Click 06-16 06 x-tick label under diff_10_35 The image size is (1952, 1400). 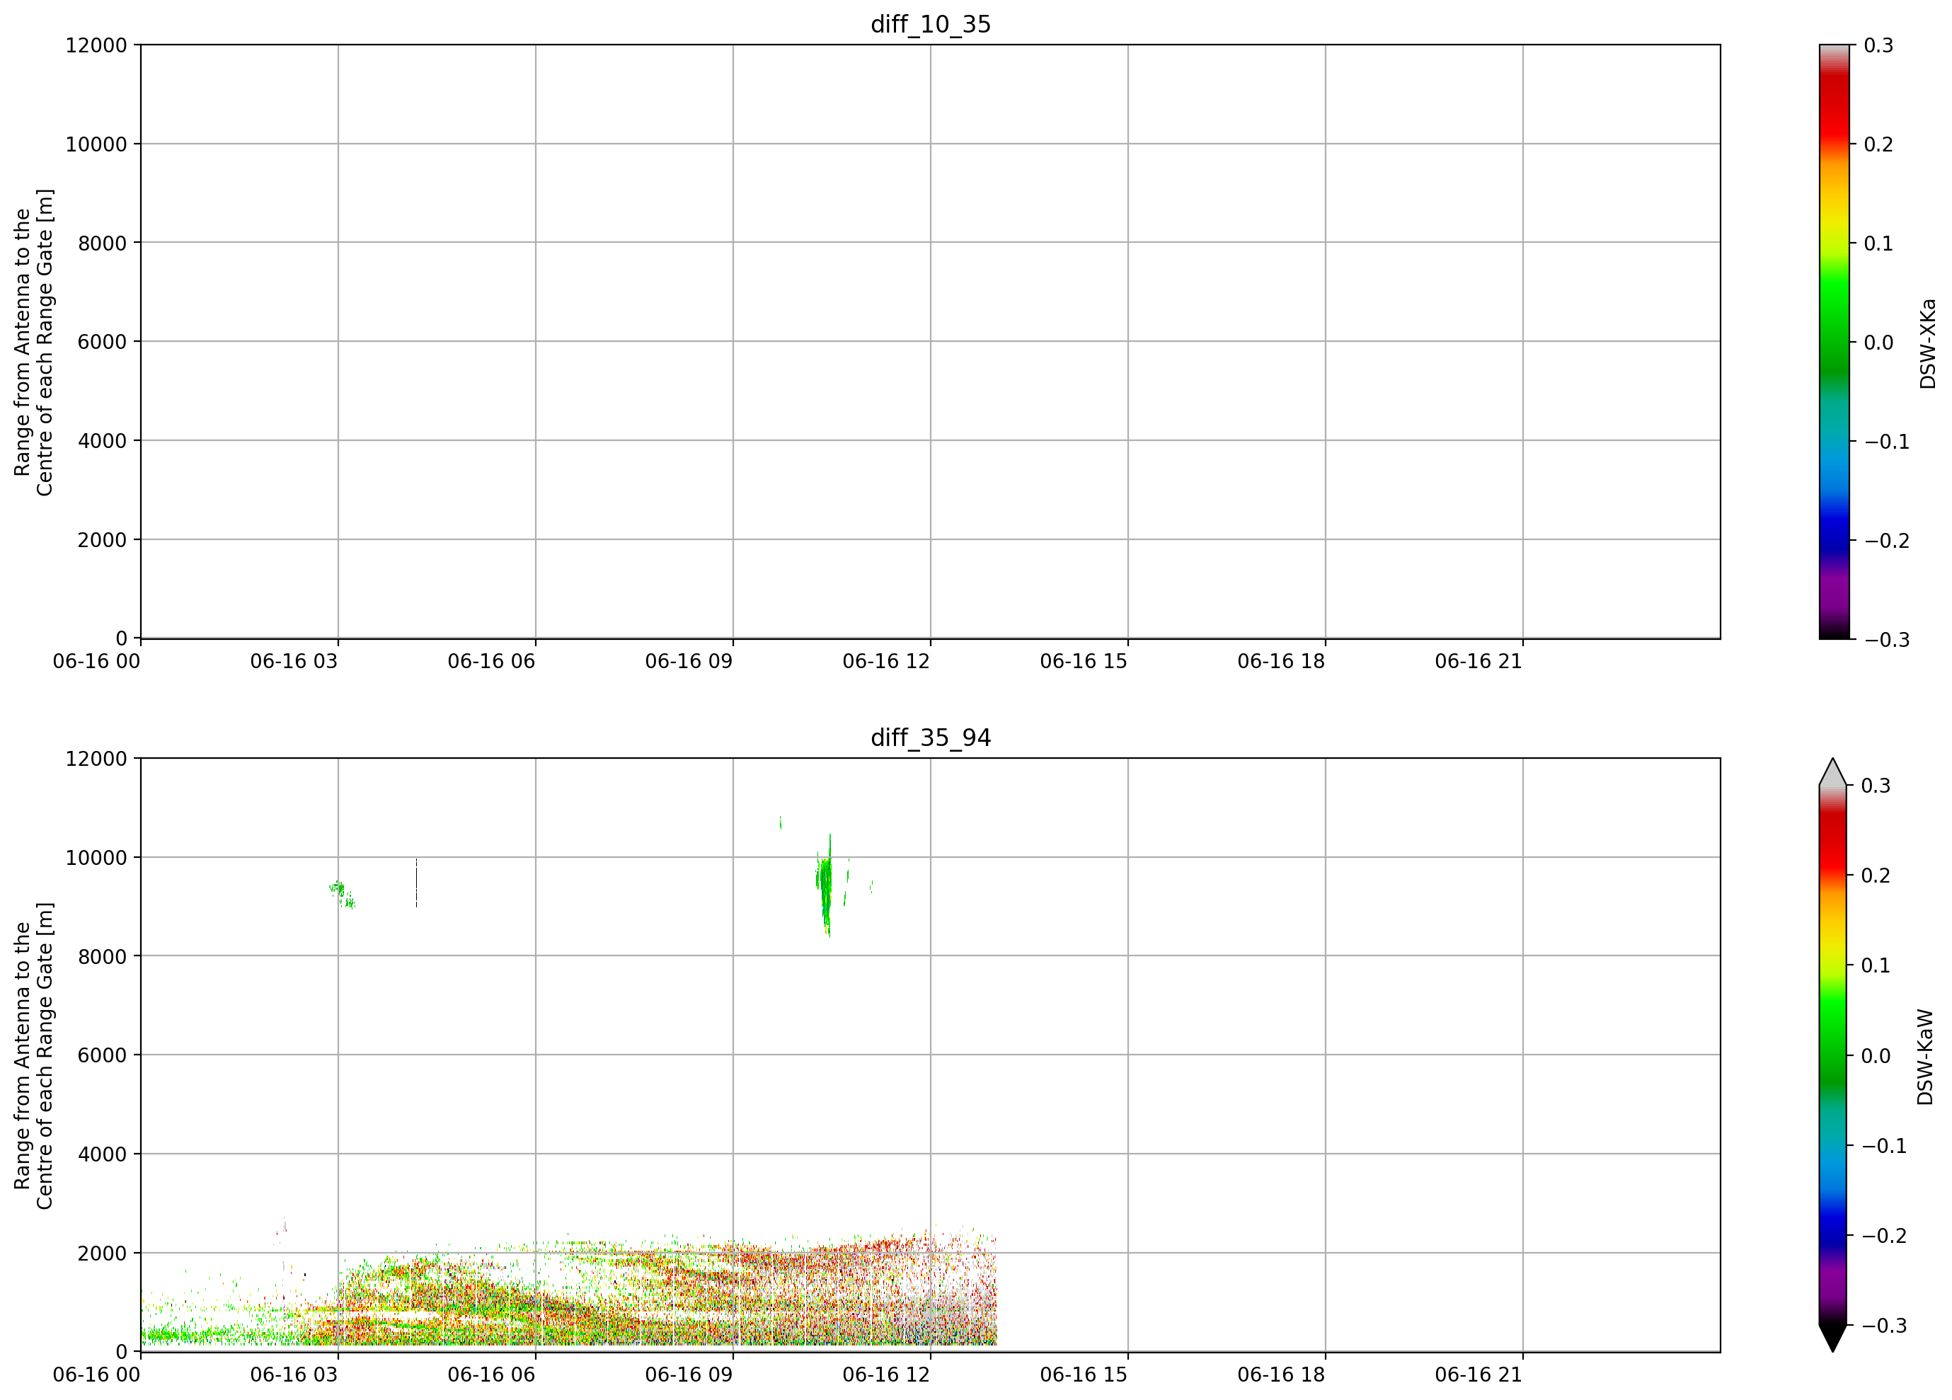491,661
